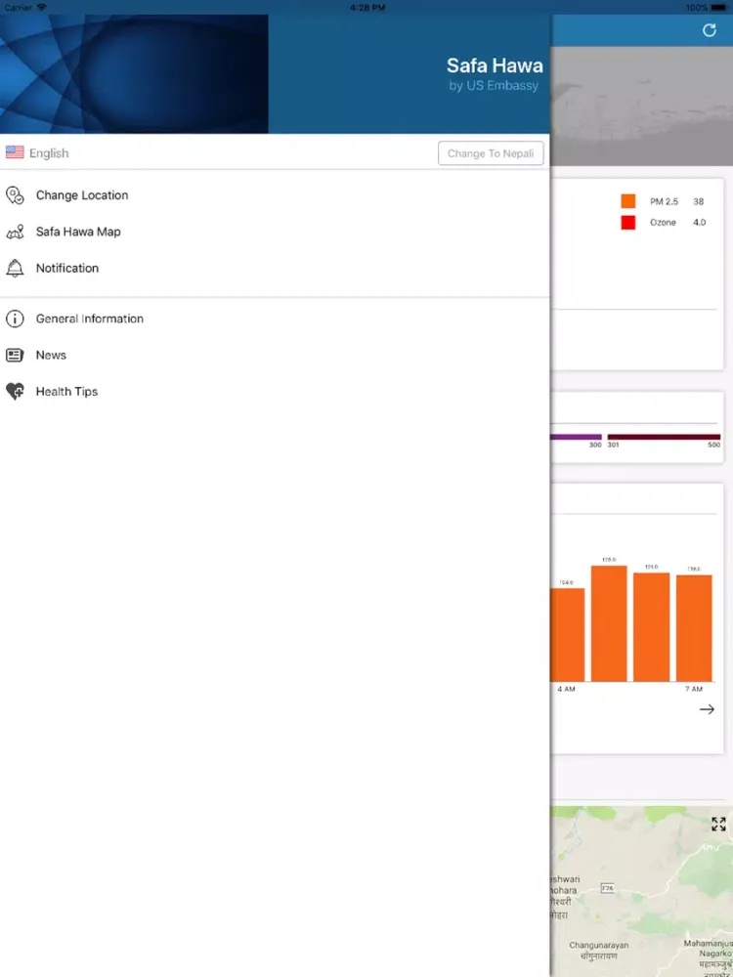Click the blue geometric drawer header image
This screenshot has width=733, height=977.
pos(134,74)
